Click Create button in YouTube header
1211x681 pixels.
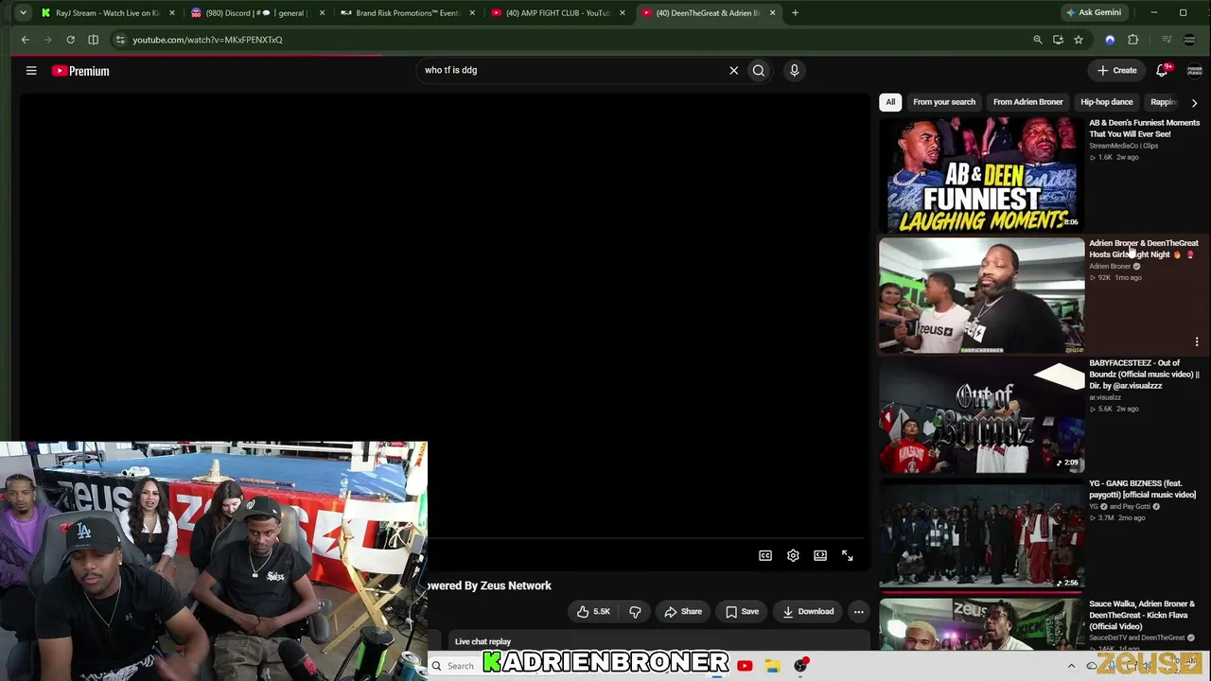(1116, 70)
